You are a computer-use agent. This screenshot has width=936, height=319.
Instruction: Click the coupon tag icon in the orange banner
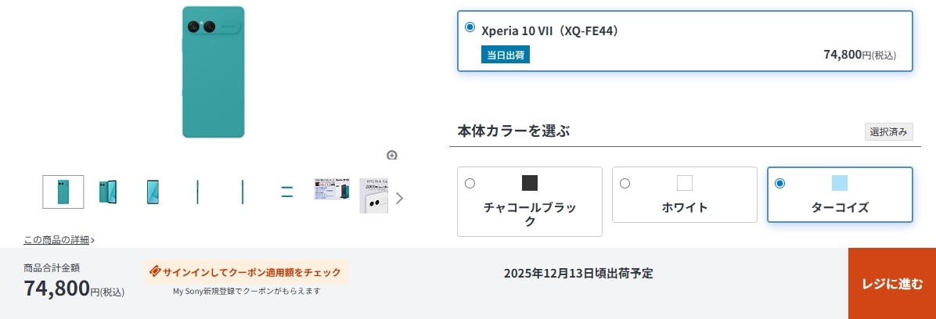155,272
